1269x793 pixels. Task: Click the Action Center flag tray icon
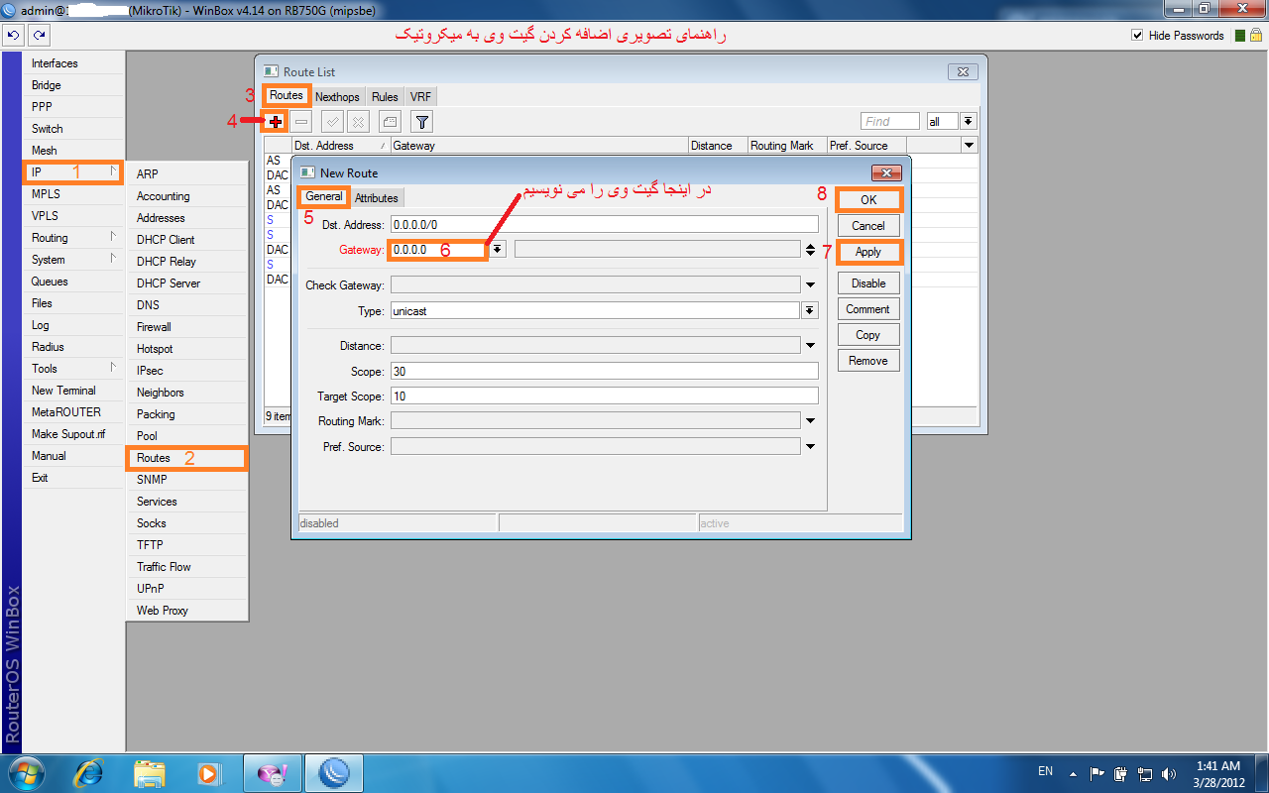(1096, 773)
